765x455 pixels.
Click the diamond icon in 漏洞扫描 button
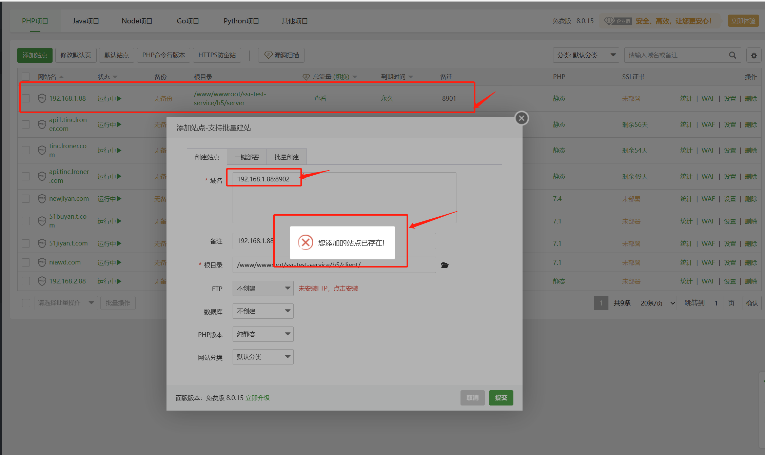(x=268, y=55)
